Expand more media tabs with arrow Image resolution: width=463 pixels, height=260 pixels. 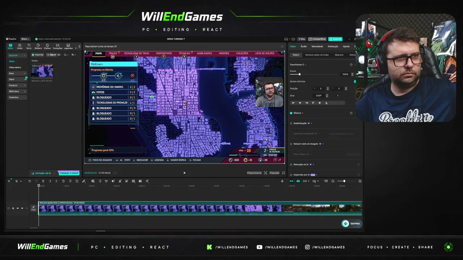pyautogui.click(x=79, y=47)
